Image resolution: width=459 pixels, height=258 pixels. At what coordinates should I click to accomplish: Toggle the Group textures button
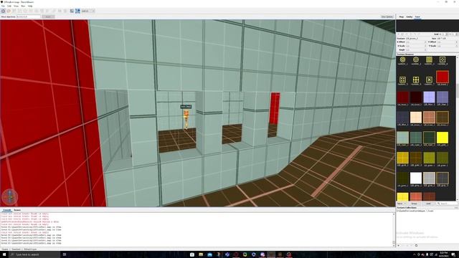click(x=415, y=204)
